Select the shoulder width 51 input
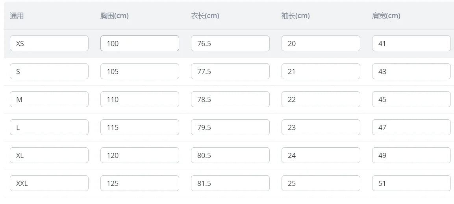454x204 pixels. click(411, 183)
